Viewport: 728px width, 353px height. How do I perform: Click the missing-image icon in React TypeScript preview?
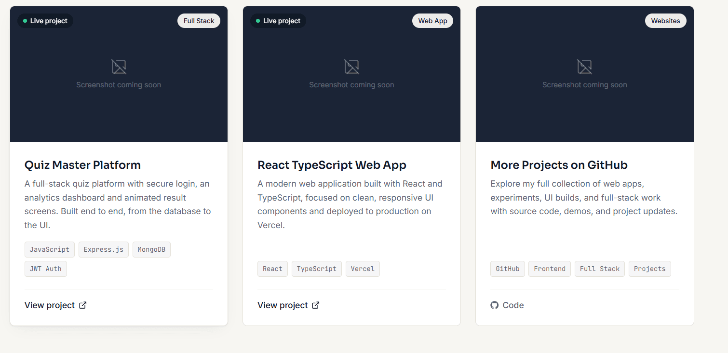click(x=351, y=67)
